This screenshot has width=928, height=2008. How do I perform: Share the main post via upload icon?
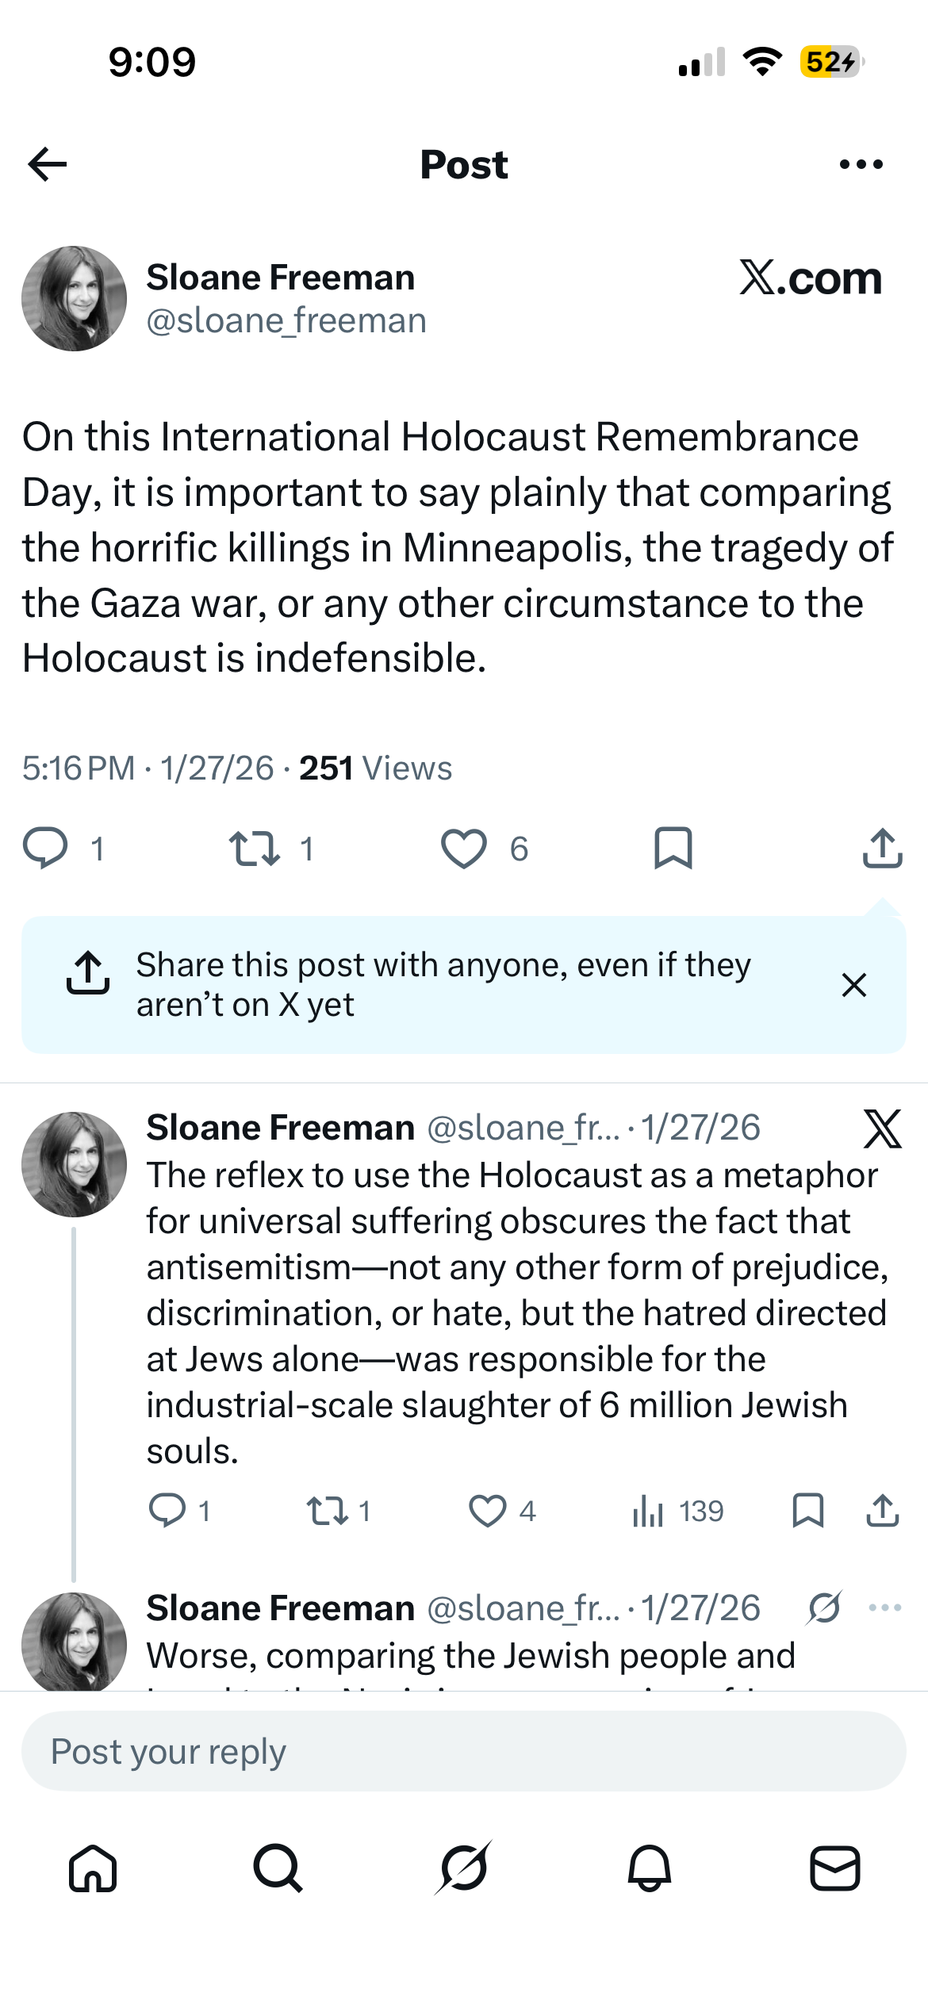pos(882,848)
